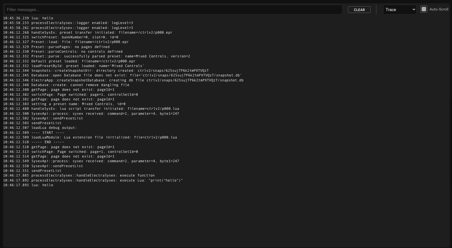Clear the log with the CLEAR button
The image size is (452, 248).
[x=359, y=10]
